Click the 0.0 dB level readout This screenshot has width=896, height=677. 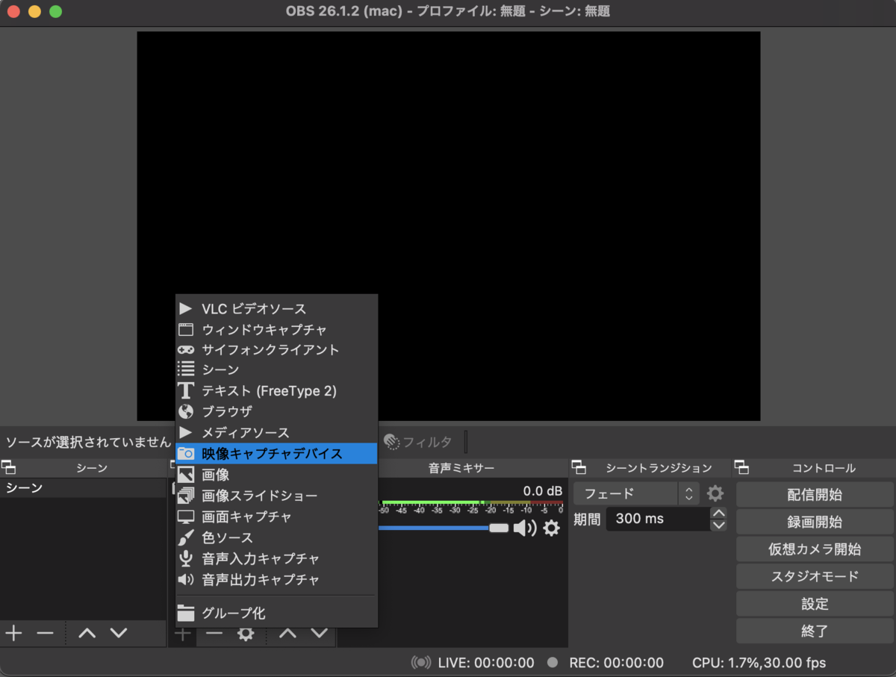(543, 491)
